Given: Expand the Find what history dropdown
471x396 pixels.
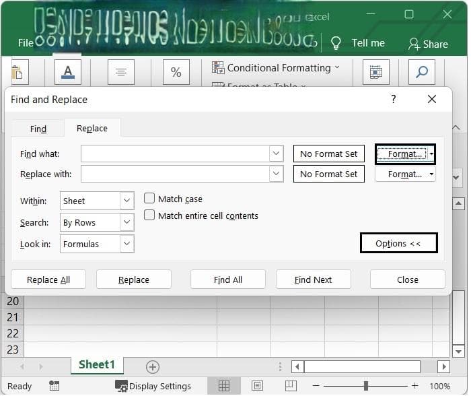Looking at the screenshot, I should [x=277, y=154].
